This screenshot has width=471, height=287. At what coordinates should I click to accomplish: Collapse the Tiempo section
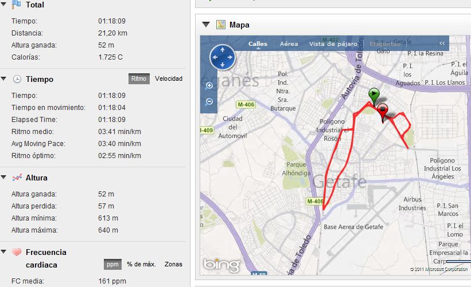[5, 79]
